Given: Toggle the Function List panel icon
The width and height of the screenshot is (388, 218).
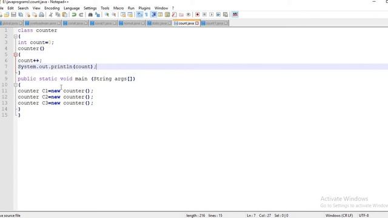Looking at the screenshot, I should pyautogui.click(x=175, y=15).
